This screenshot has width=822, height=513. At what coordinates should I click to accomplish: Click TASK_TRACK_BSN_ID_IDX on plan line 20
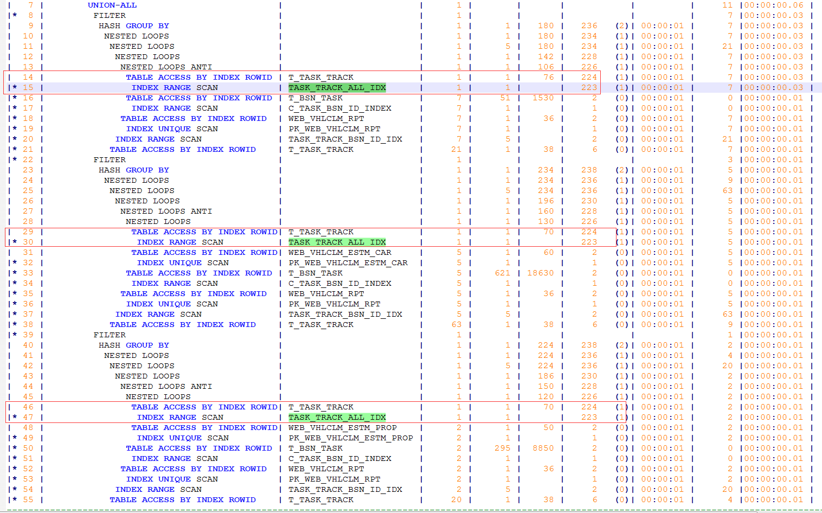(x=345, y=139)
